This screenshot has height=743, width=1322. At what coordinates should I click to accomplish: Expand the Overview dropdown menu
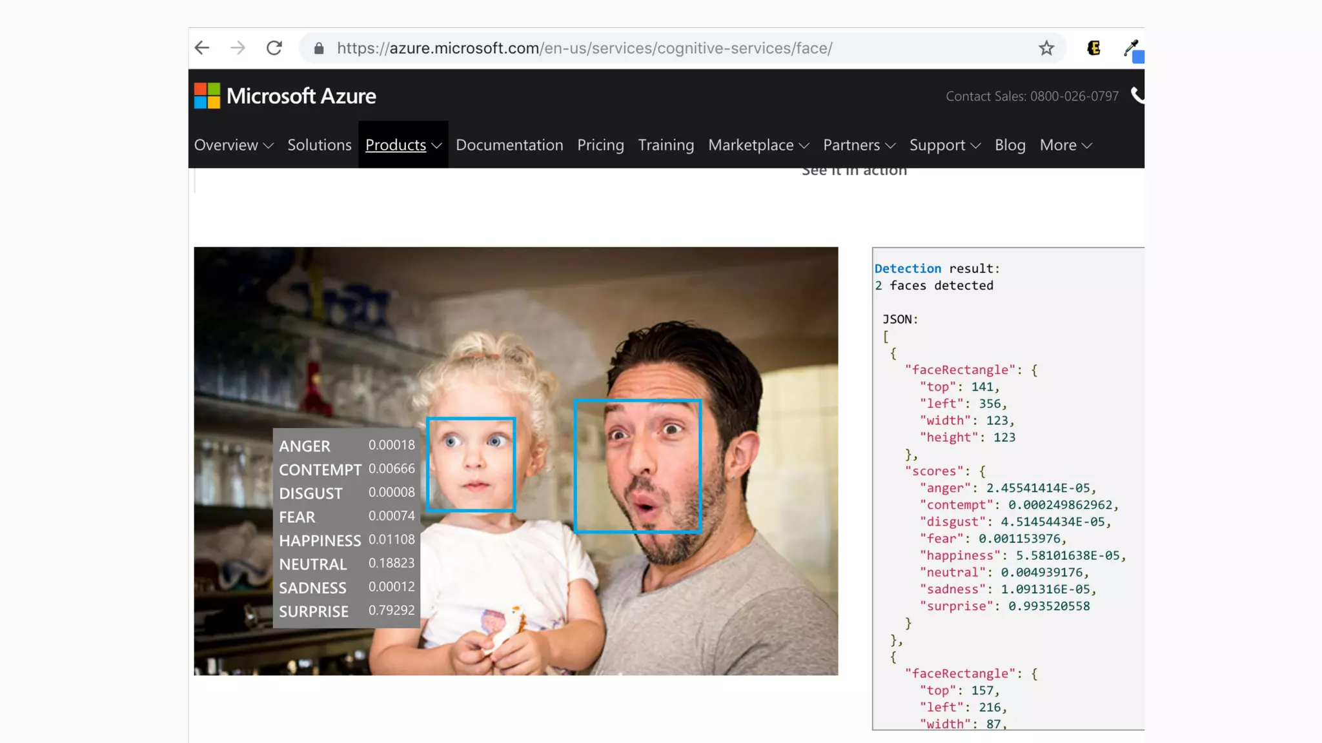234,145
